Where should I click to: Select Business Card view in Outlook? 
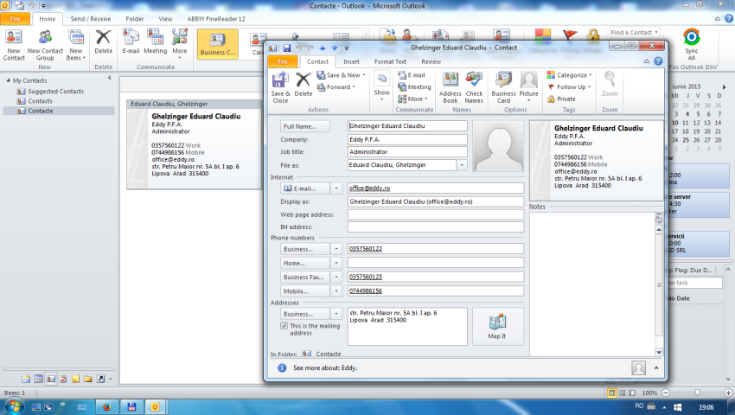point(218,44)
